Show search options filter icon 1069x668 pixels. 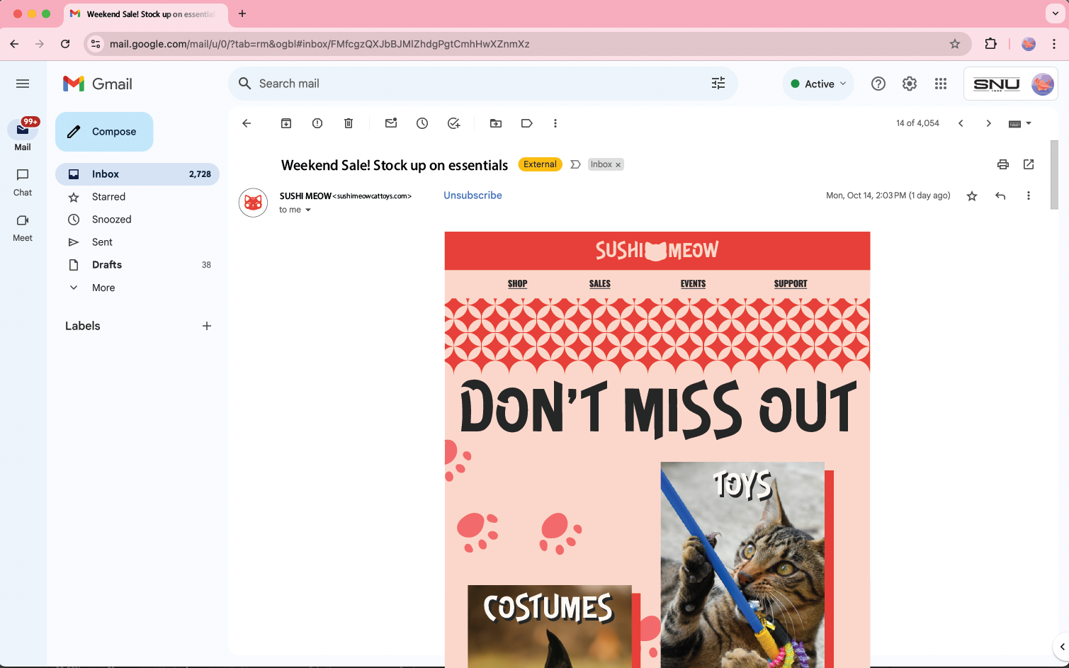pos(718,84)
